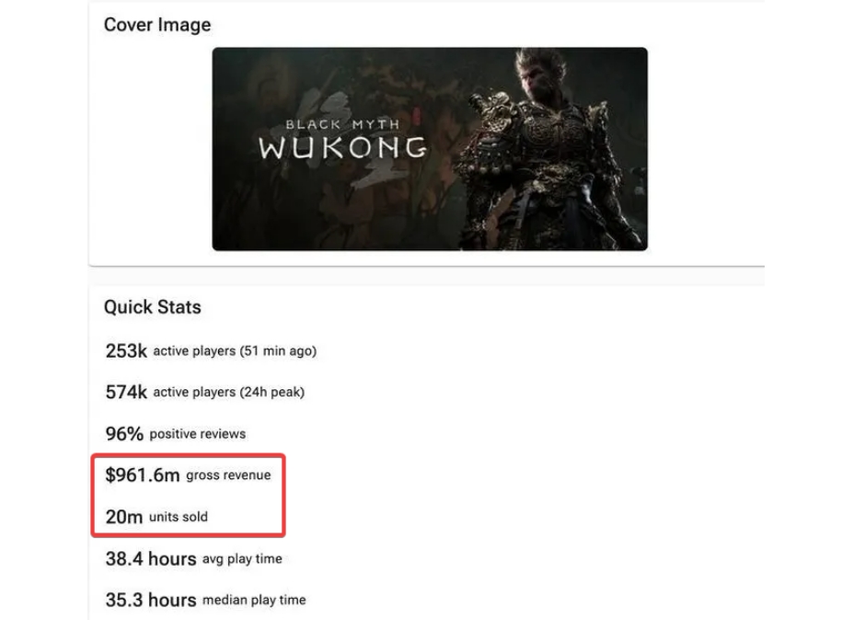Select the 574k active players 24h peak
The image size is (865, 620).
point(204,392)
